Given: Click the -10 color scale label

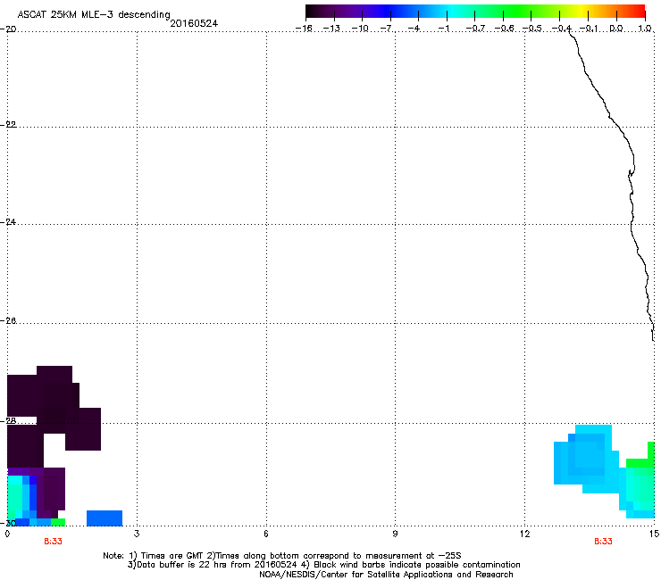Looking at the screenshot, I should [360, 29].
